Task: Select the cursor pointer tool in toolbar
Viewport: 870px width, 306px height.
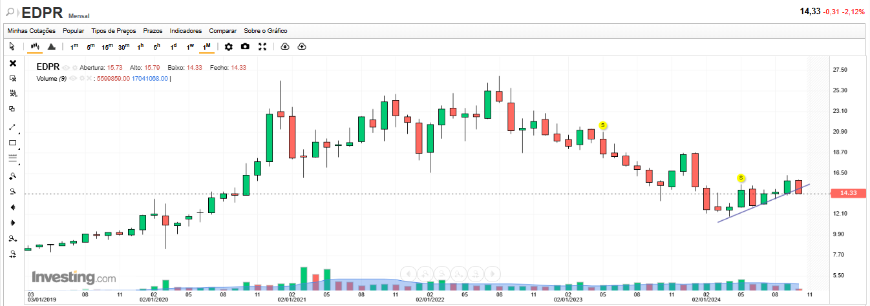Action: click(12, 46)
